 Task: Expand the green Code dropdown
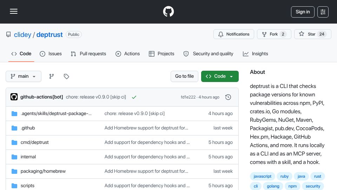click(220, 76)
